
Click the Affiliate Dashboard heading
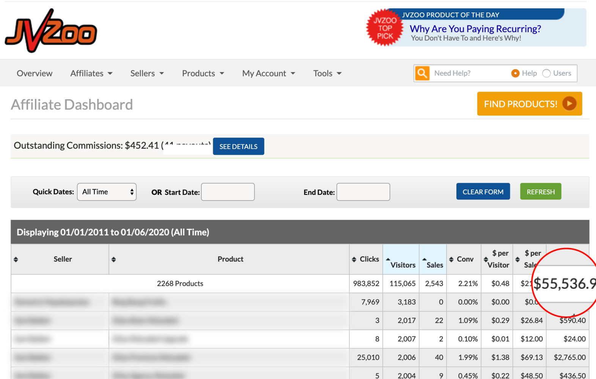pos(72,105)
